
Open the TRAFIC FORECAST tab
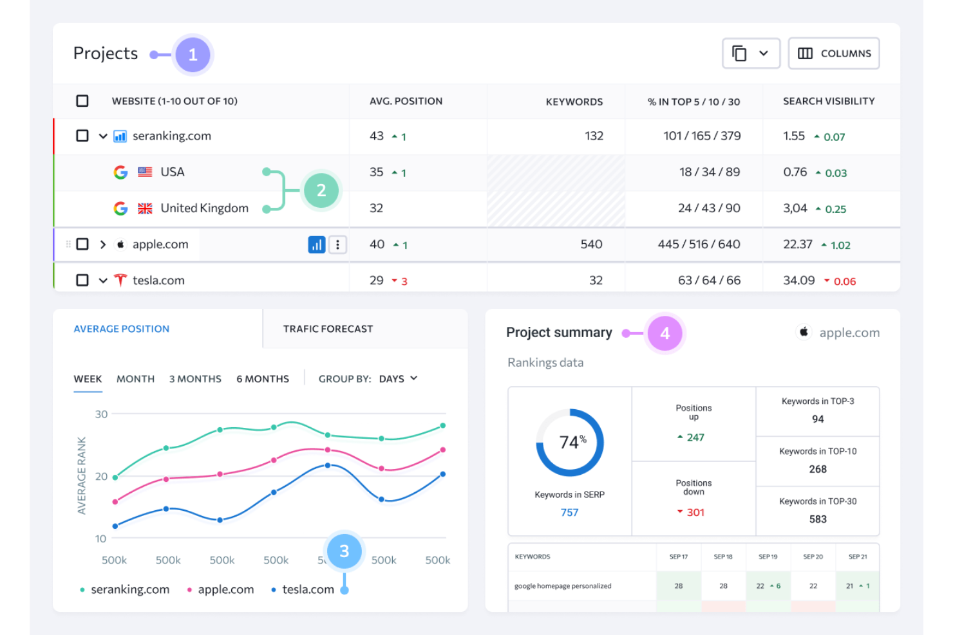tap(328, 329)
